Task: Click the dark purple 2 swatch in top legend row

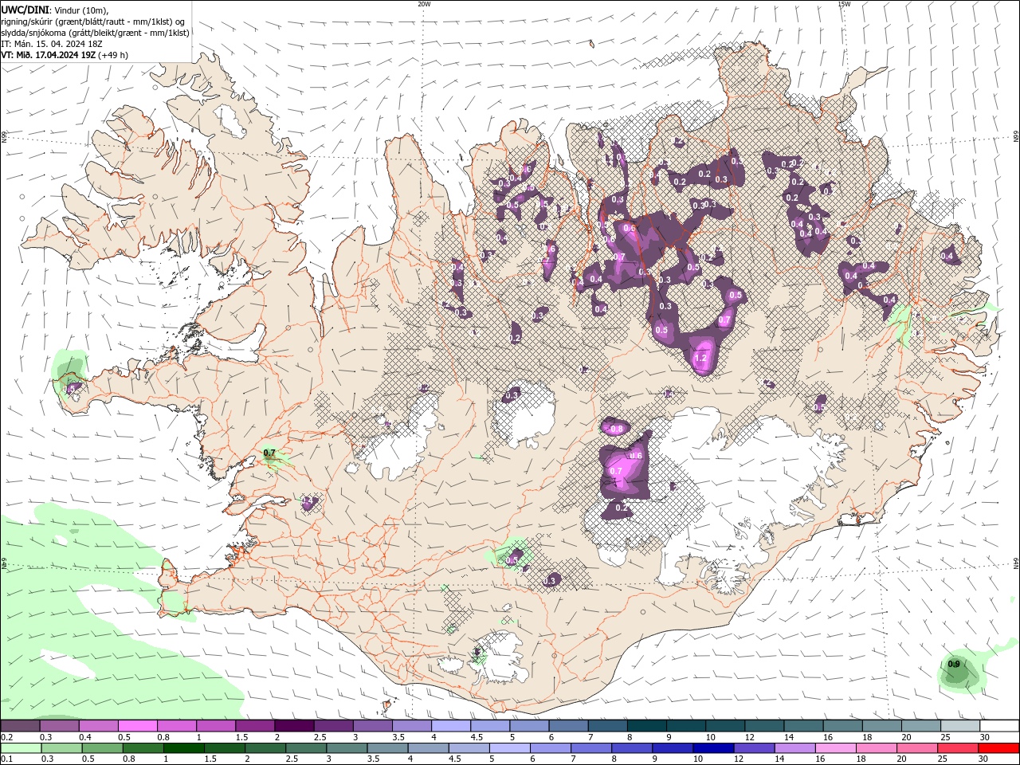Action: pos(295,725)
